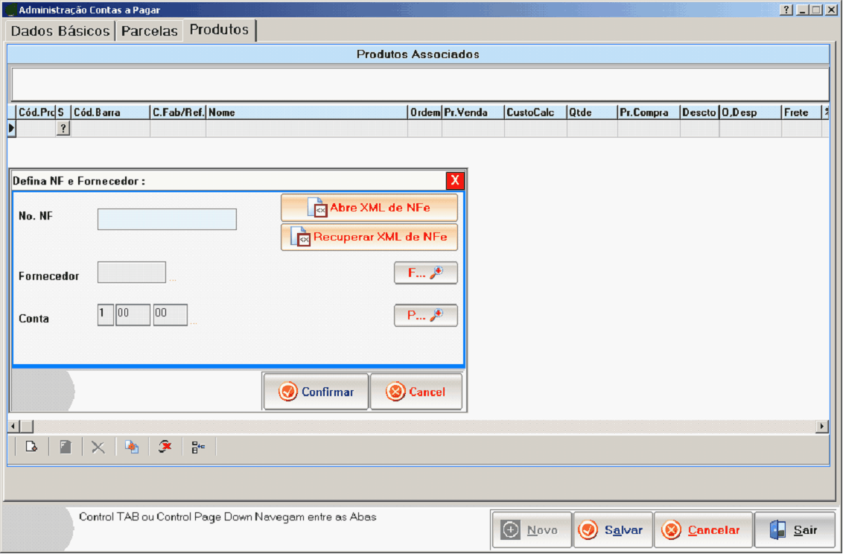Click the copy documents icon in grid toolbar
This screenshot has width=843, height=554.
pyautogui.click(x=132, y=448)
